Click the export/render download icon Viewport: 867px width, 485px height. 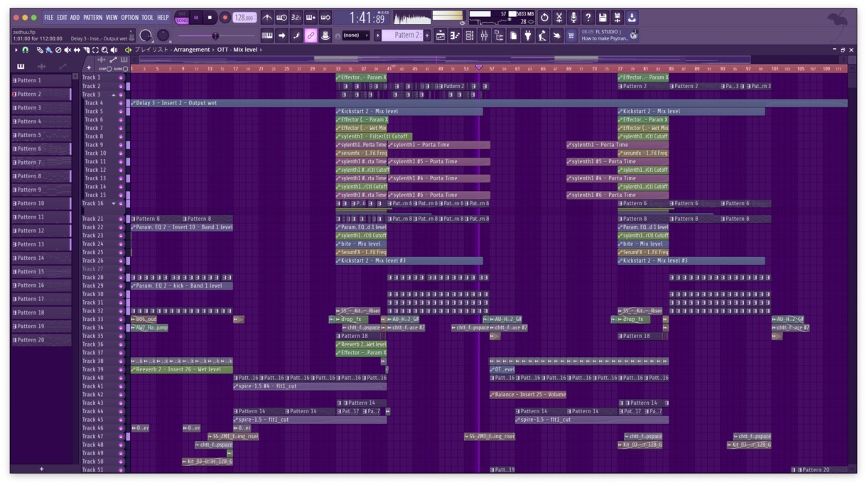[632, 17]
